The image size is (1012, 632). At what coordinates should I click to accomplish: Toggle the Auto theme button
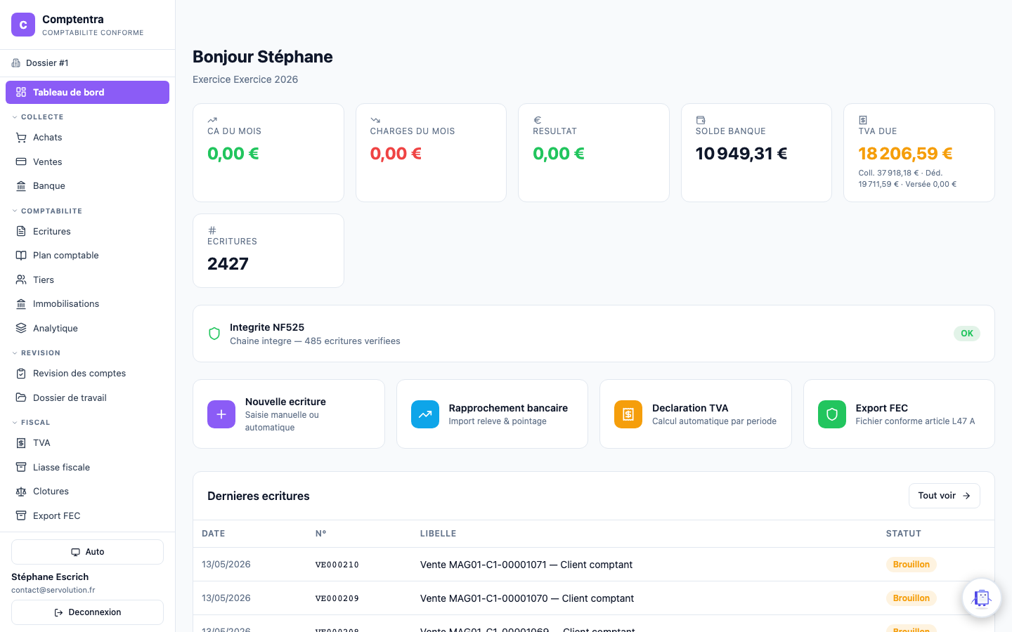pyautogui.click(x=87, y=552)
